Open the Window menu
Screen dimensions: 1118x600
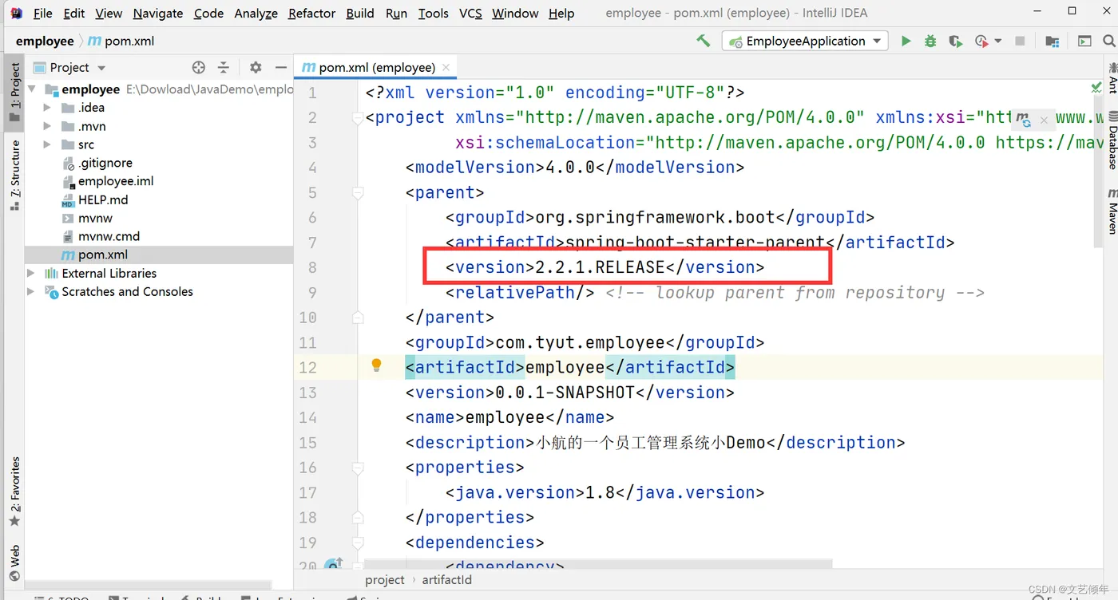515,13
